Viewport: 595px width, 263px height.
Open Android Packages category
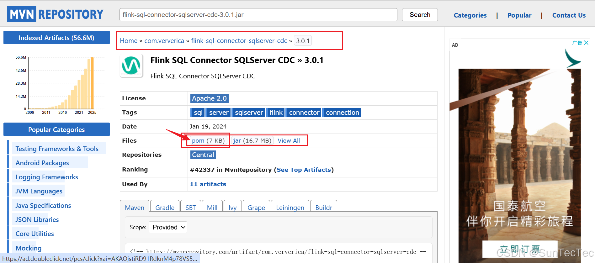pos(42,163)
